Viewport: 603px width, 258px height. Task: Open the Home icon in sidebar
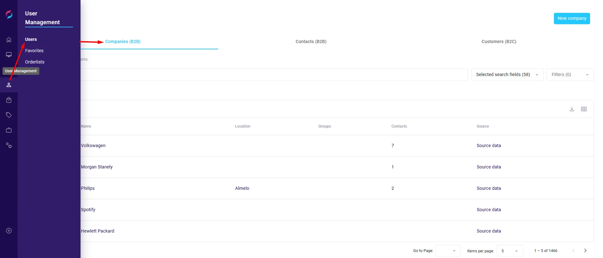pyautogui.click(x=9, y=40)
